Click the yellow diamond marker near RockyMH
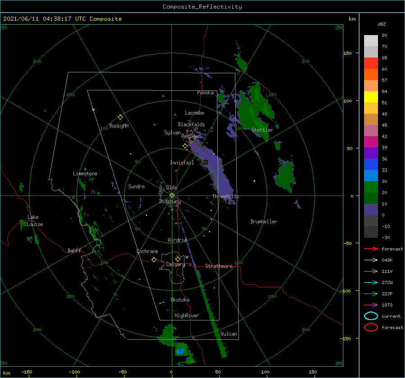Viewport: 405px width, 378px height. (x=120, y=117)
